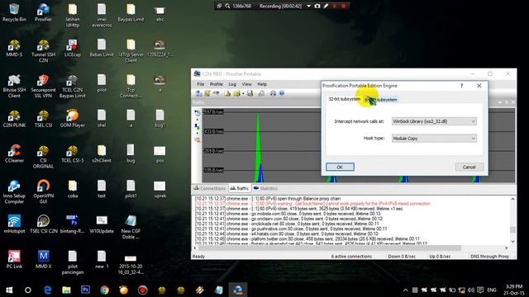Click the ENG language indicator
This screenshot has height=297, width=529.
pos(492,290)
